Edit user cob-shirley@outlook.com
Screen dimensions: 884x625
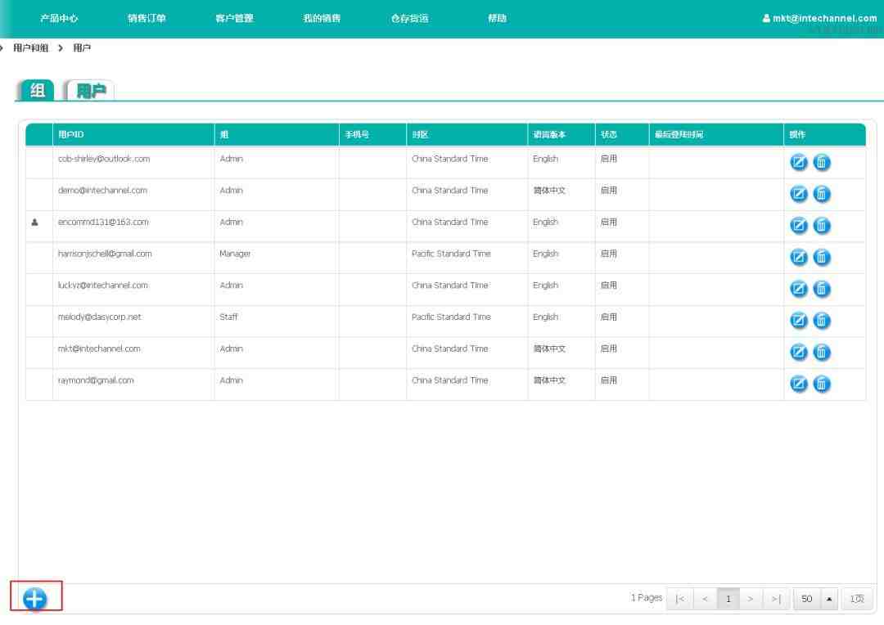tap(798, 163)
